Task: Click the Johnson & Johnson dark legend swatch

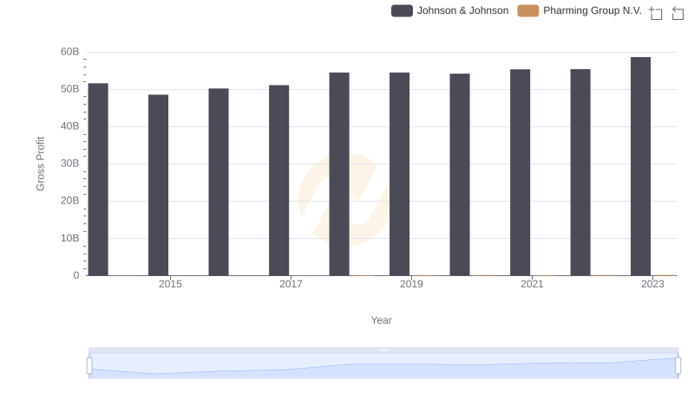Action: tap(402, 10)
